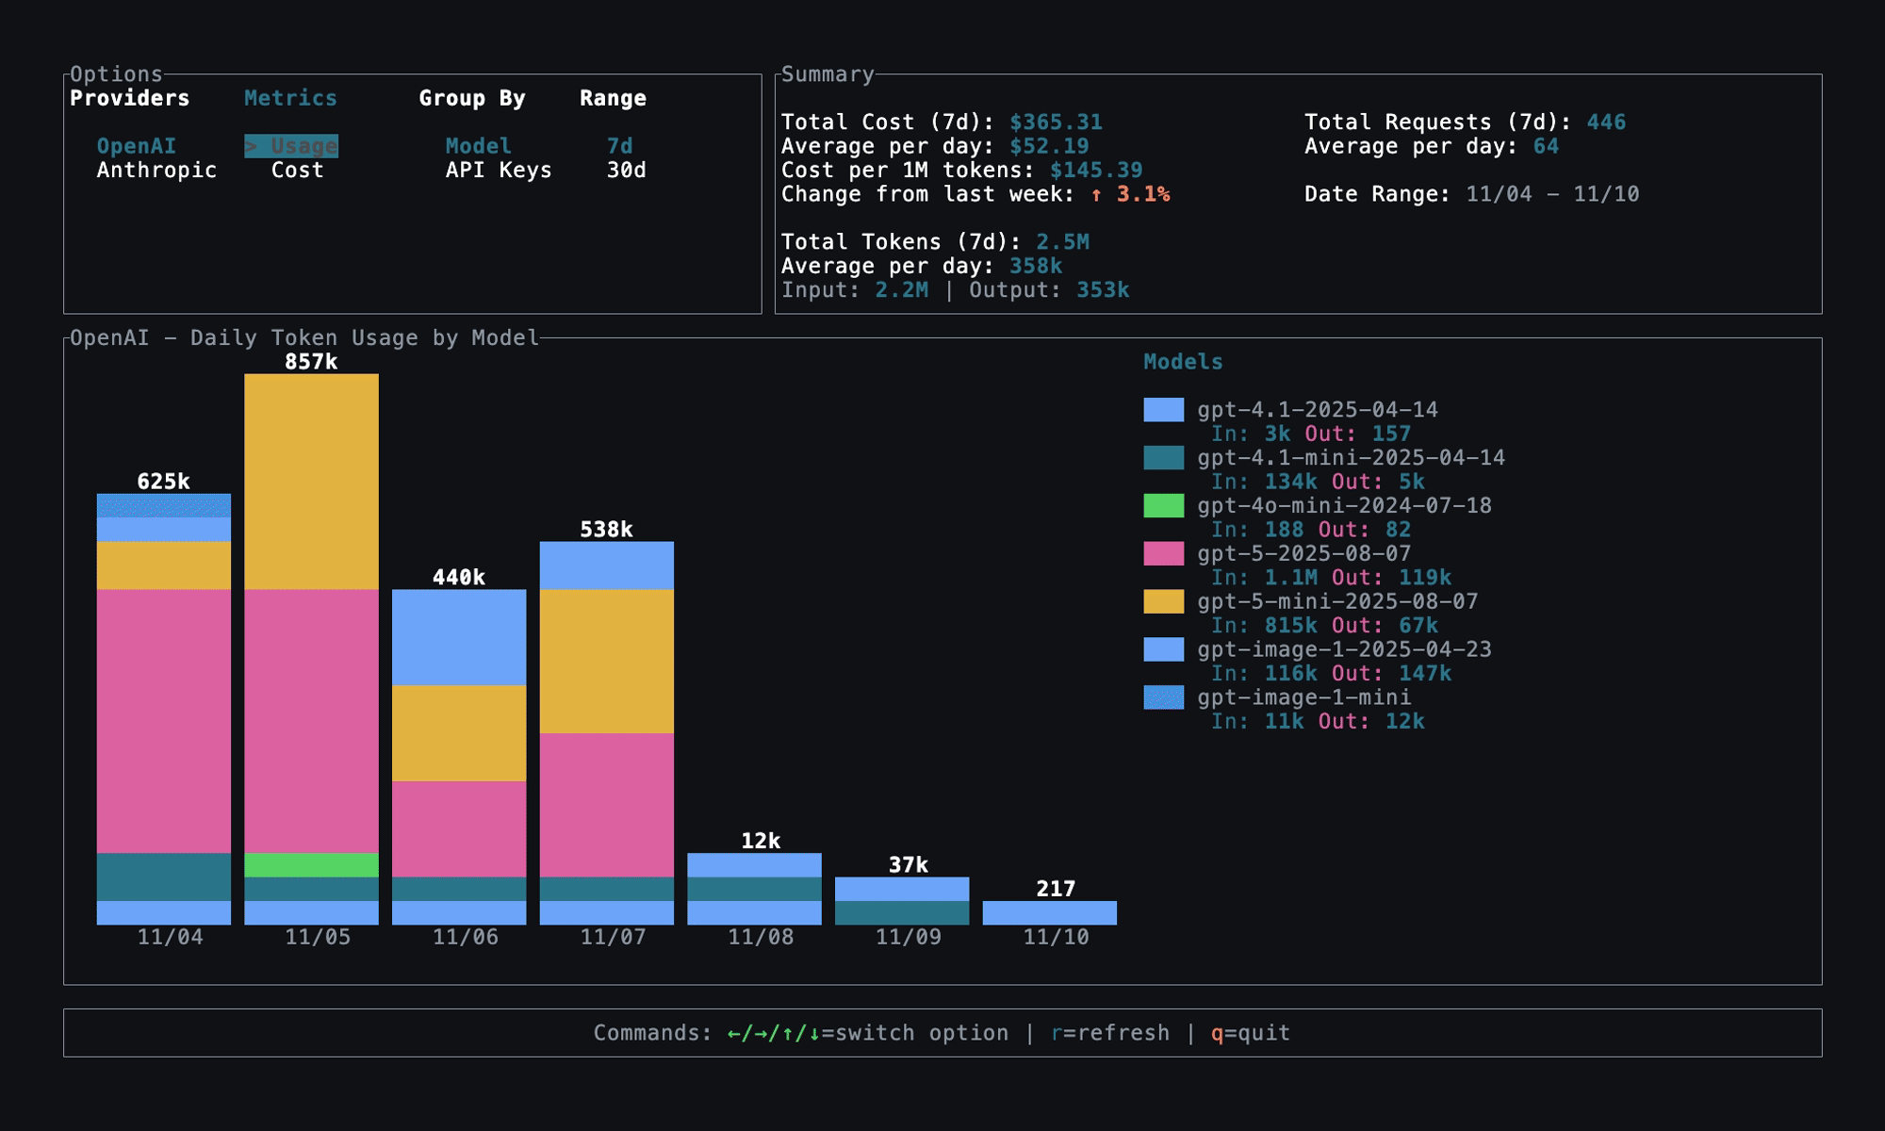Click the gpt-4.1-mini legend color block
Screen dimensions: 1885x1131
pos(1163,458)
